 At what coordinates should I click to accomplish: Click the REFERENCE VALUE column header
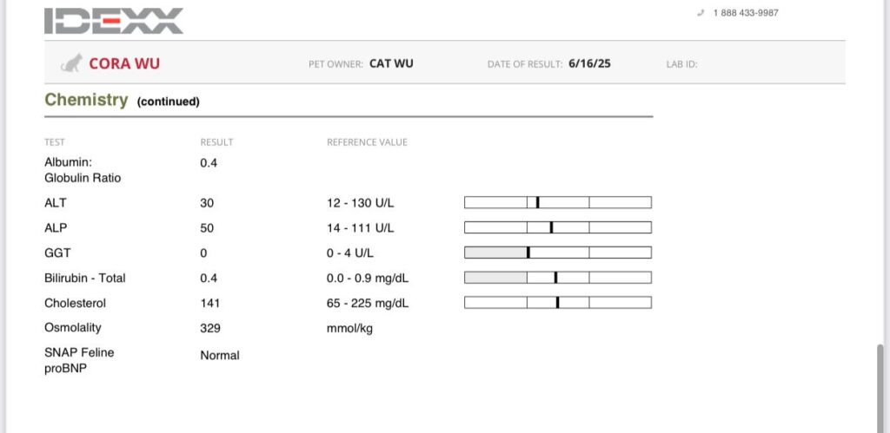(x=368, y=142)
